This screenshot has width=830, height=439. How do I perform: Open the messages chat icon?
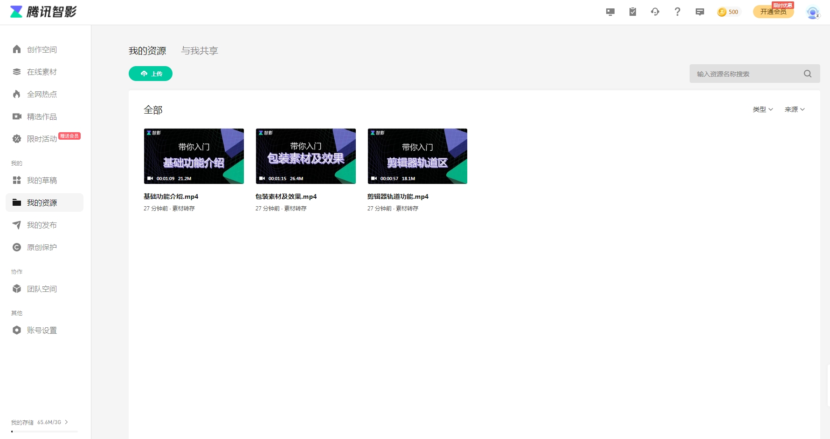point(700,12)
